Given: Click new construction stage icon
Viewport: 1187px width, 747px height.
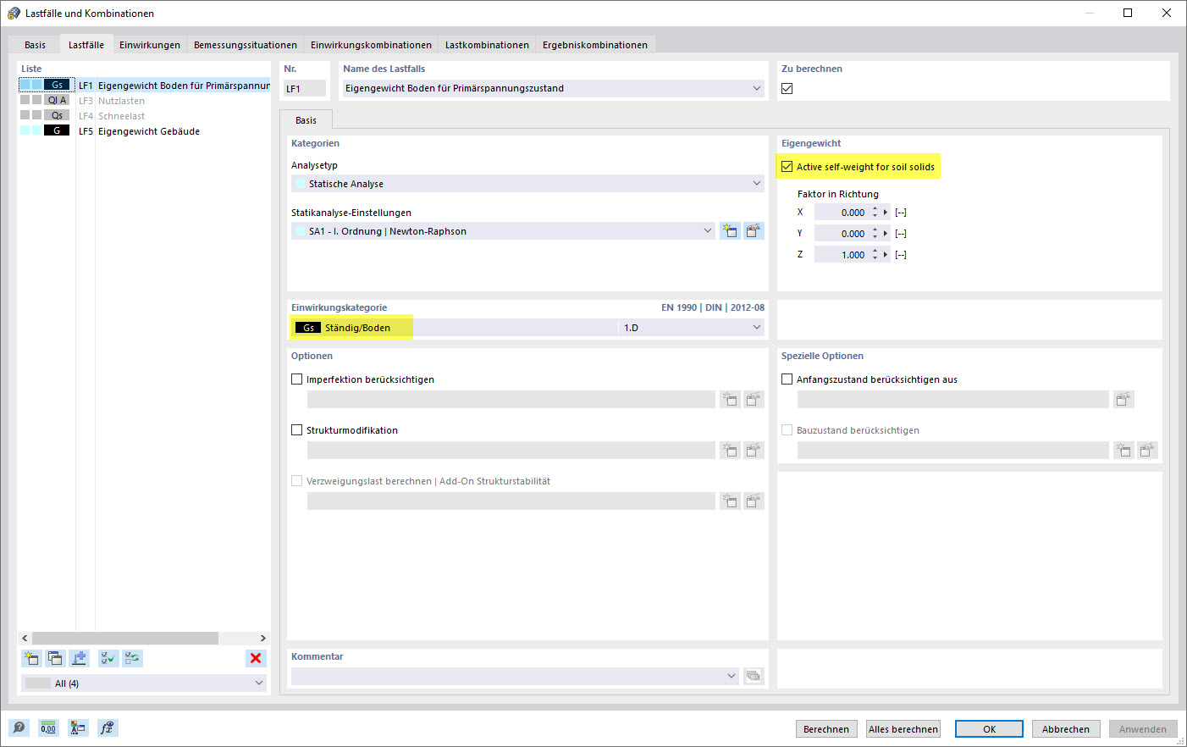Looking at the screenshot, I should (1124, 451).
